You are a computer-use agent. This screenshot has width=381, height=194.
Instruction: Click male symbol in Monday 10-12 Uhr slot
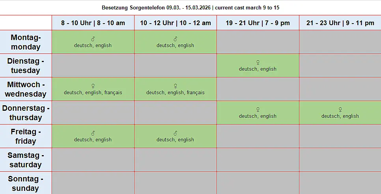(x=176, y=39)
